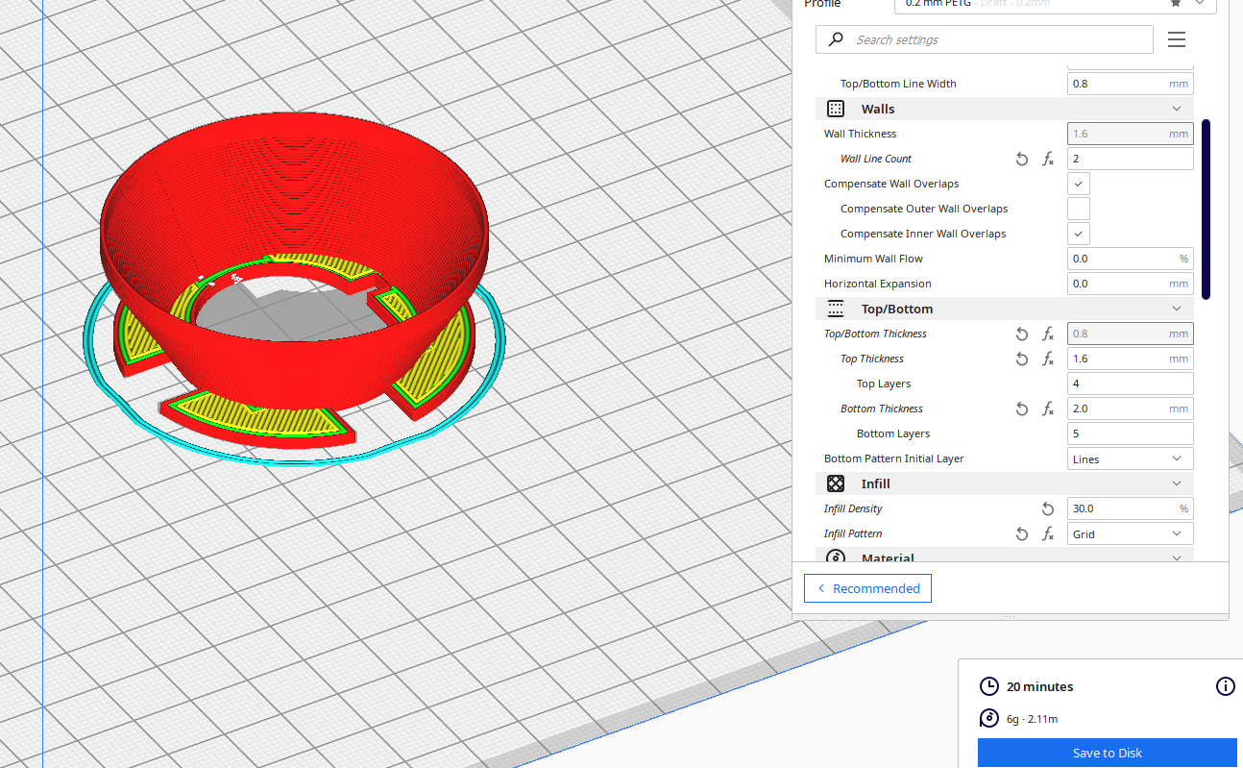This screenshot has height=768, width=1243.
Task: Collapse the Top/Bottom settings category
Action: 1177,310
